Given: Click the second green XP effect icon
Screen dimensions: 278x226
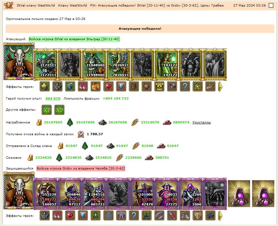Looking at the screenshot, I should [59, 110].
